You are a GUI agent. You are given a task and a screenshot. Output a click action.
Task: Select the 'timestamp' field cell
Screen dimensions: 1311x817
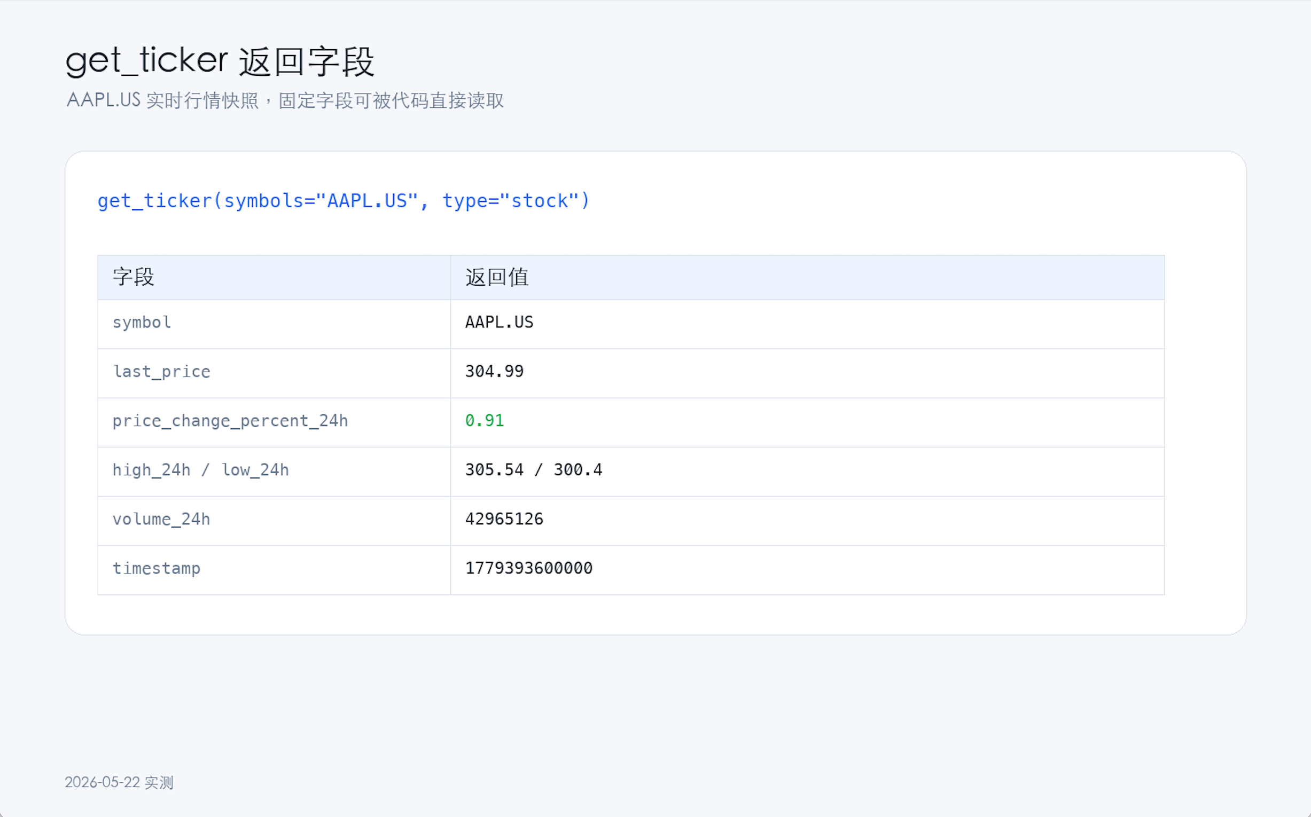tap(274, 570)
